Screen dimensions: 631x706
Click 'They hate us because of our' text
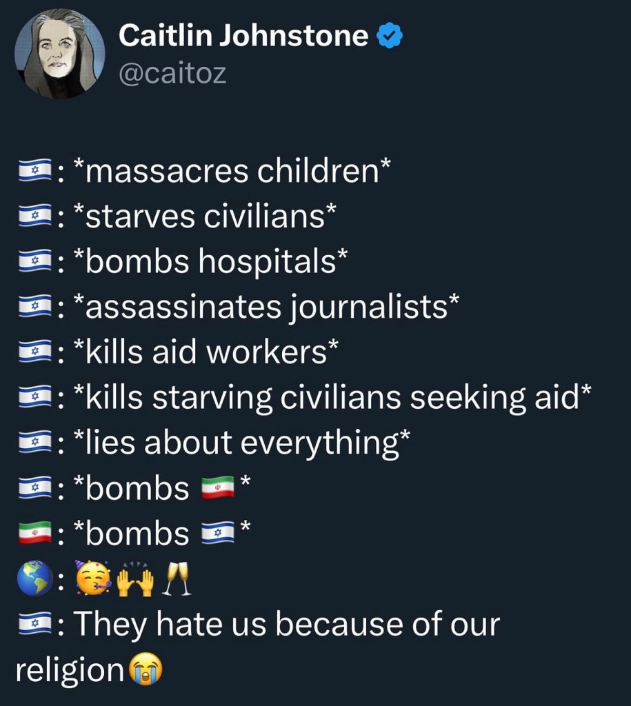pos(286,625)
